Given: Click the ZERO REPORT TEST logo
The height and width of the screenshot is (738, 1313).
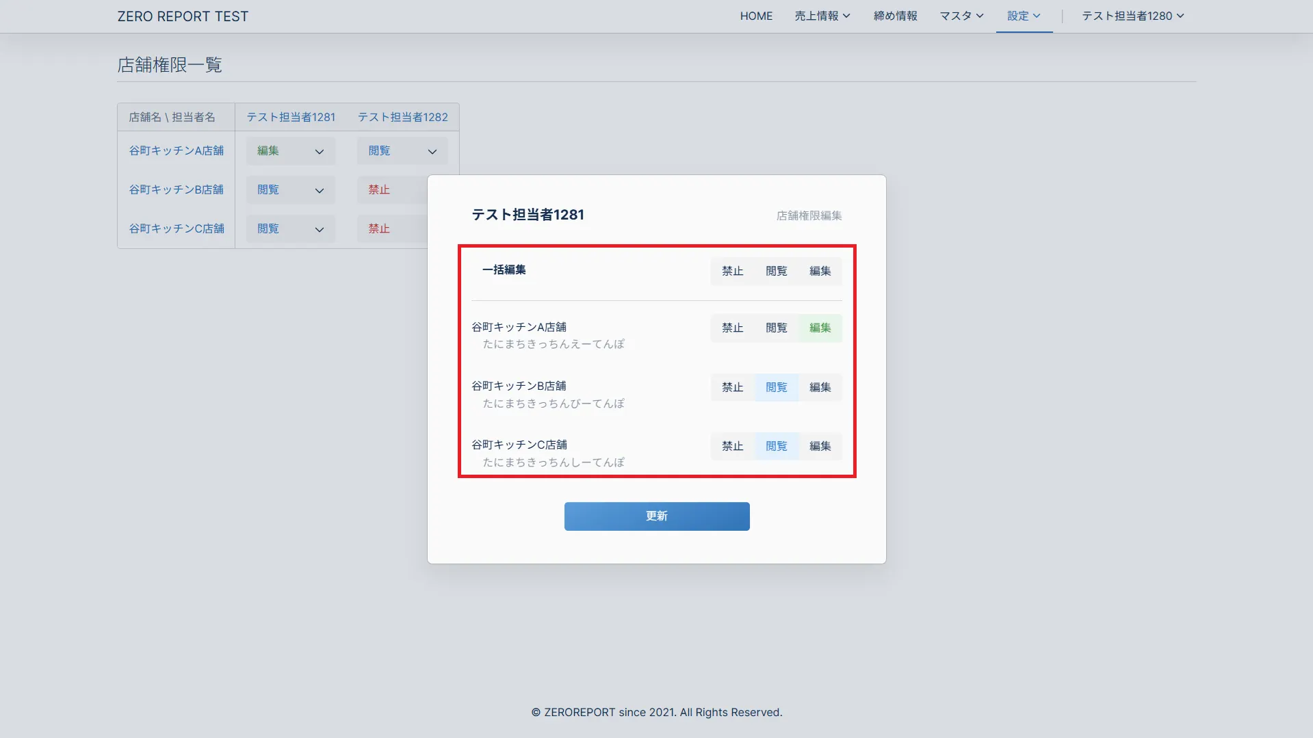Looking at the screenshot, I should [x=183, y=16].
